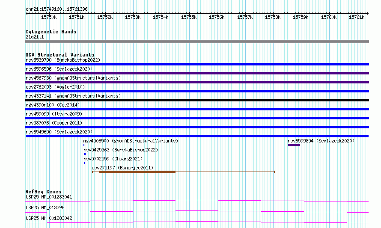Screen dimensions: 381x228
Task: Click the blue bar under nsv587076
Action: click(197, 127)
